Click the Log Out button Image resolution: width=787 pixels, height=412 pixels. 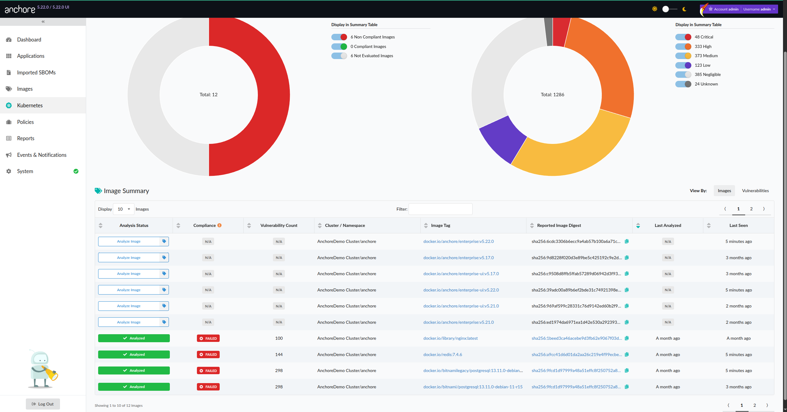click(x=43, y=404)
